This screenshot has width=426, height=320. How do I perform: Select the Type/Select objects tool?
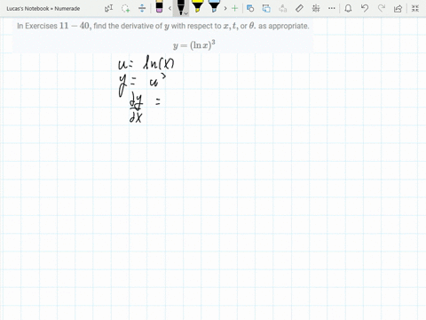tap(108, 8)
